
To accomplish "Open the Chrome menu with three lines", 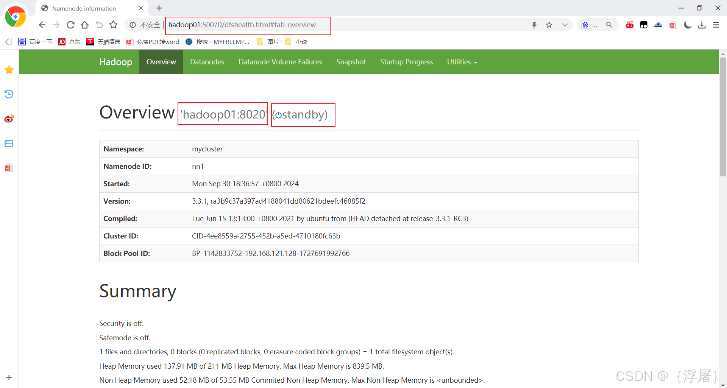I will pos(716,25).
